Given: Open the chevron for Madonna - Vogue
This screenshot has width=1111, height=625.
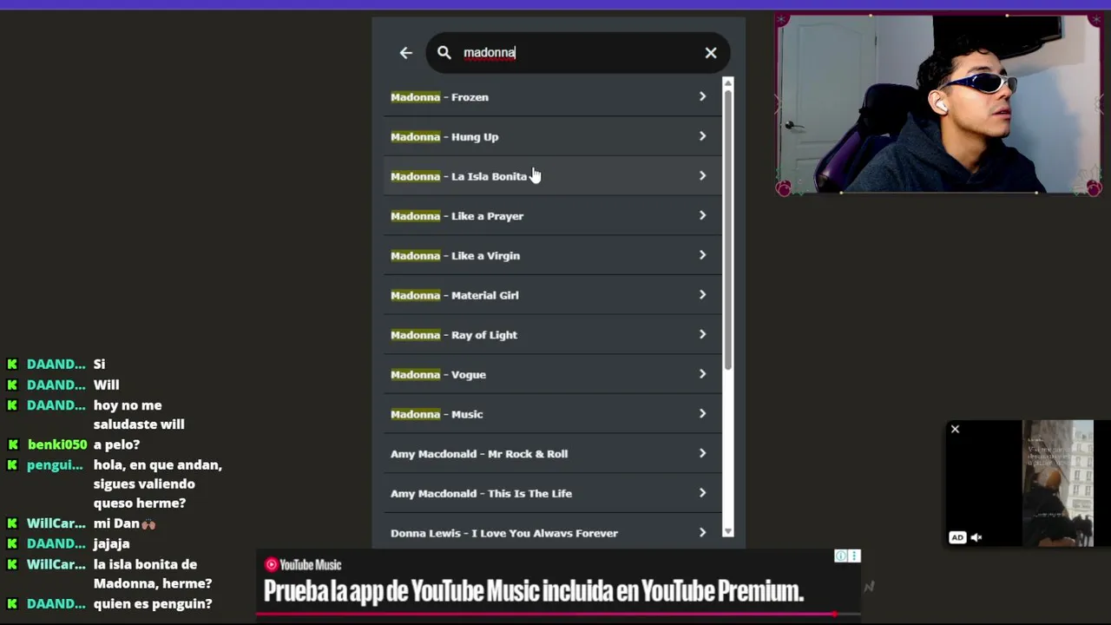Looking at the screenshot, I should (702, 374).
